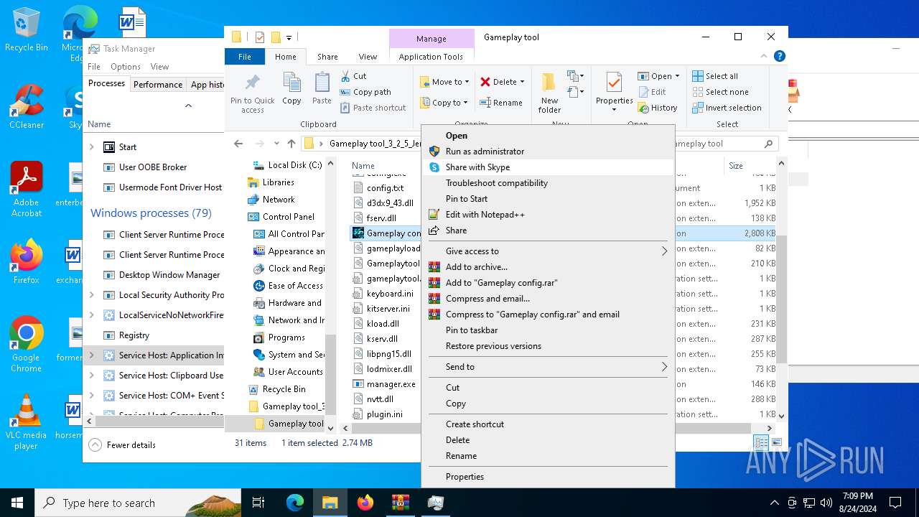The image size is (919, 517).
Task: Click Paste shortcut in ribbon
Action: pyautogui.click(x=373, y=108)
